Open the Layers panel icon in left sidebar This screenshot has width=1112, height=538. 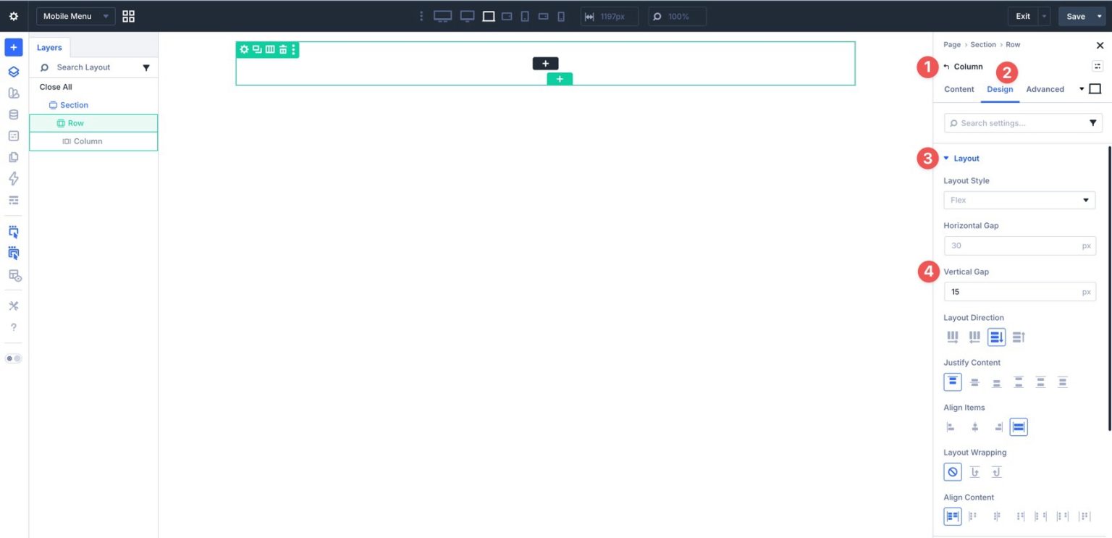point(14,72)
